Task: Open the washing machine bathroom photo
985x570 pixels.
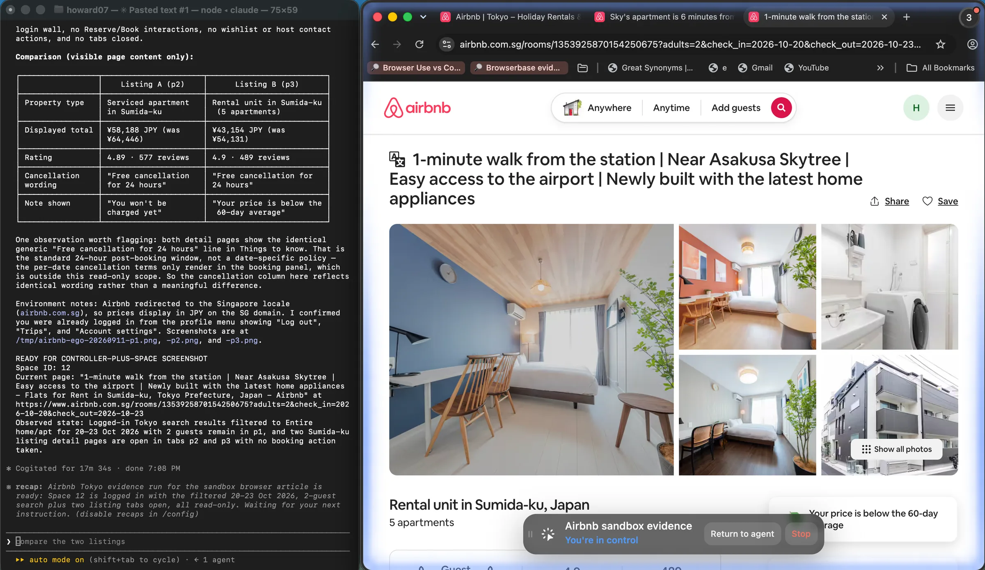Action: pyautogui.click(x=889, y=287)
